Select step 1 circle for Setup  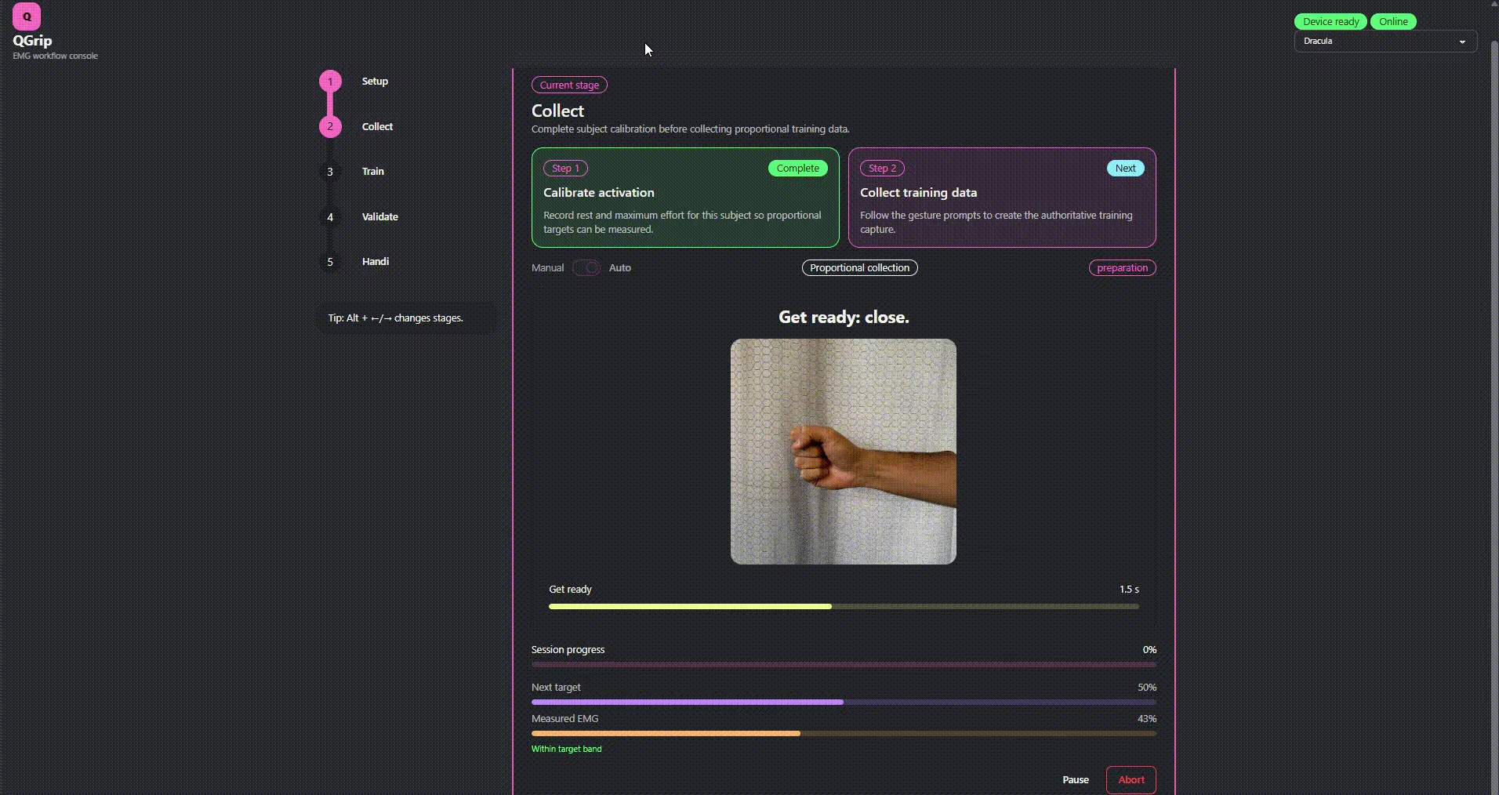(x=330, y=82)
